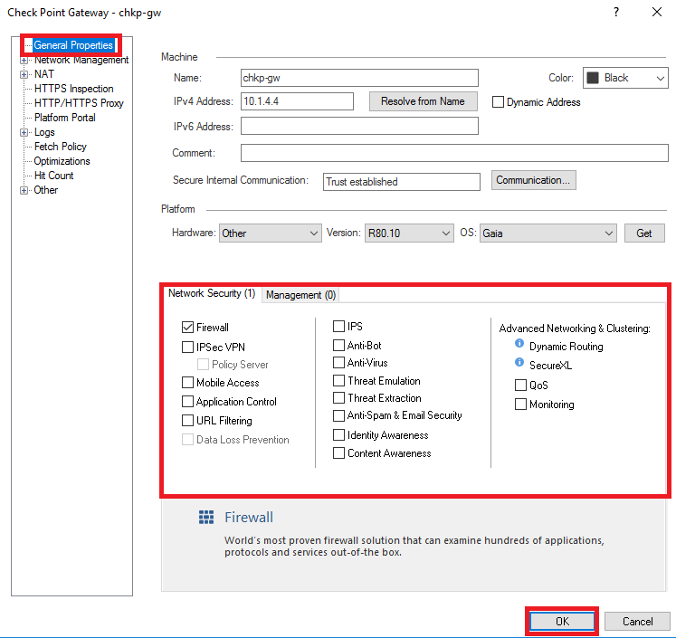
Task: Click the SecureXL label
Action: point(550,366)
